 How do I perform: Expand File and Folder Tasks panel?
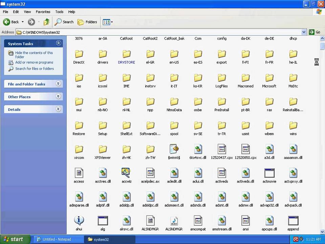[59, 83]
